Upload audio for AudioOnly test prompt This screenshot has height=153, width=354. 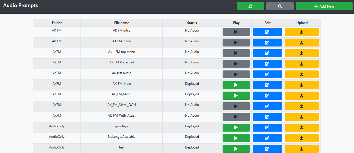click(x=302, y=149)
